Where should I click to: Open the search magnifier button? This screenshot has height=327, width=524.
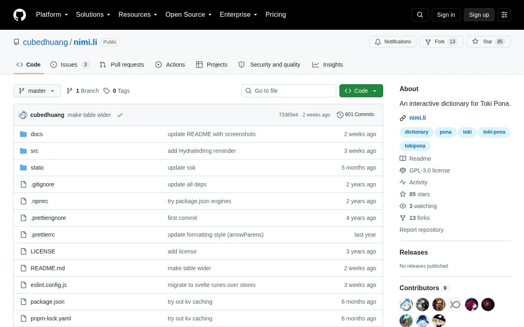pos(420,15)
